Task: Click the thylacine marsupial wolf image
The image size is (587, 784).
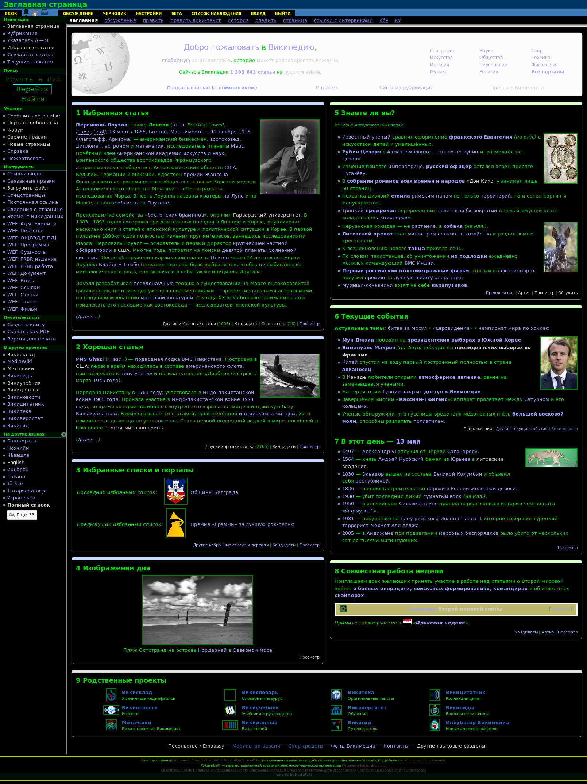Action: (552, 457)
